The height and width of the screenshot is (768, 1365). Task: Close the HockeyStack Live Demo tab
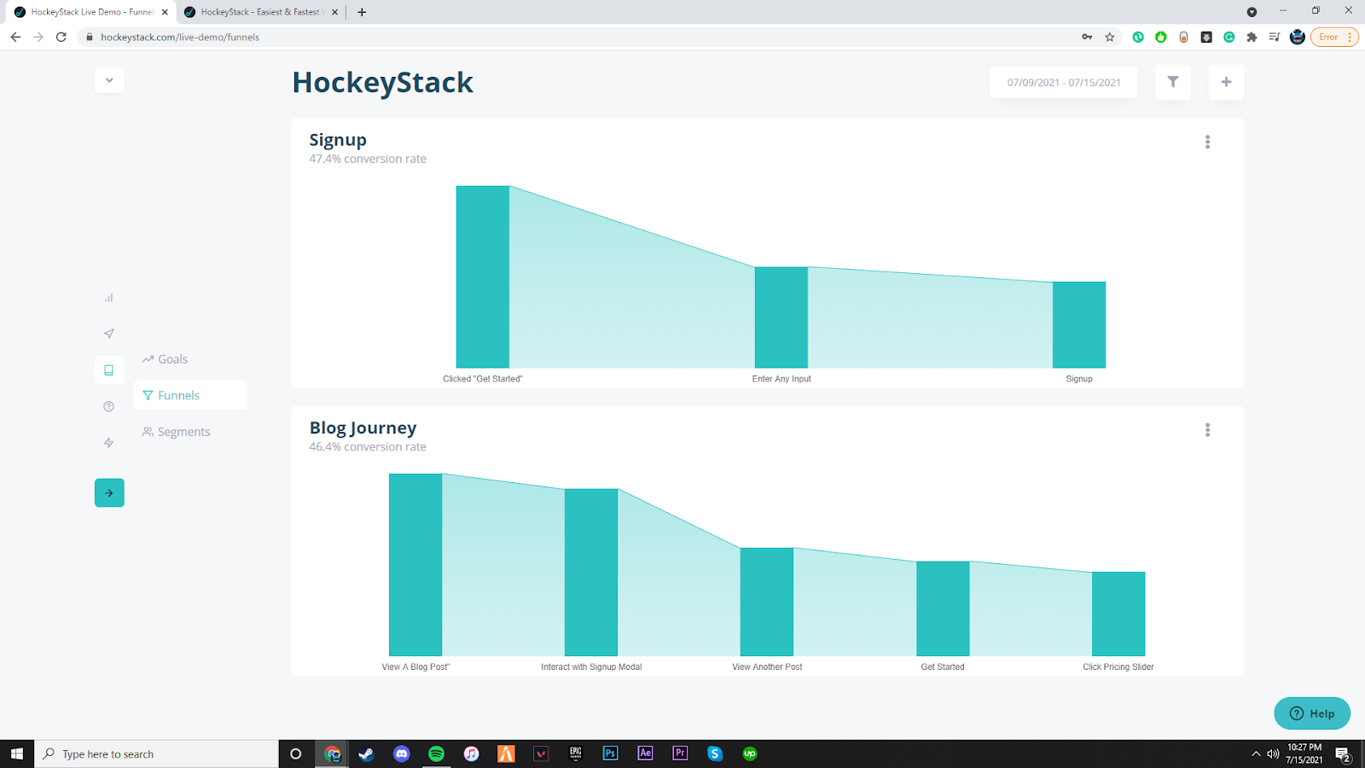pyautogui.click(x=165, y=12)
